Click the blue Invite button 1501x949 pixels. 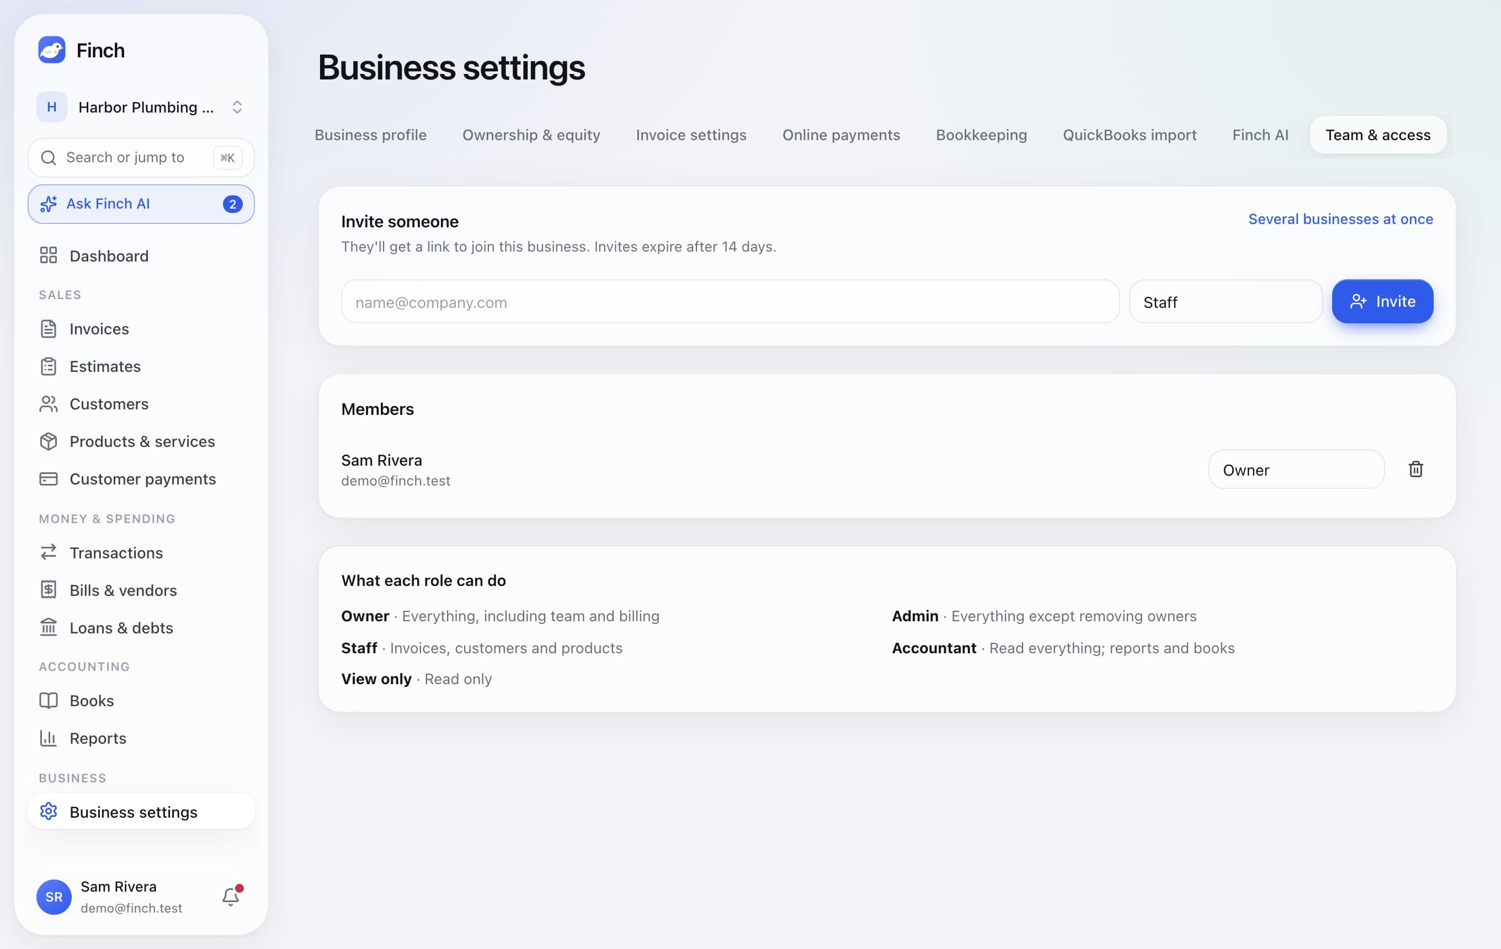tap(1382, 302)
